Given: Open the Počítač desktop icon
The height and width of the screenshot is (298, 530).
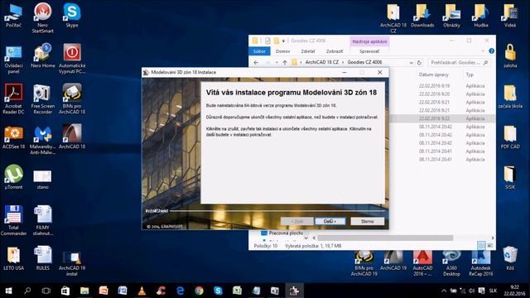Looking at the screenshot, I should [x=13, y=16].
